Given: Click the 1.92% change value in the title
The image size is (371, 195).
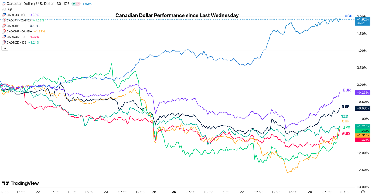Looking at the screenshot, I should pos(87,4).
